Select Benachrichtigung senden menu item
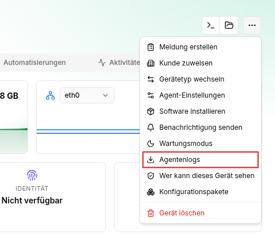The width and height of the screenshot is (275, 239). click(201, 128)
